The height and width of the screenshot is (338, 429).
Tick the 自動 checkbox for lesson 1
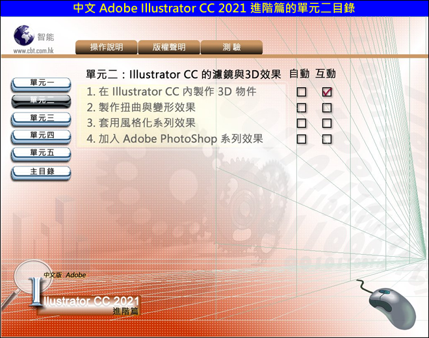[x=302, y=92]
